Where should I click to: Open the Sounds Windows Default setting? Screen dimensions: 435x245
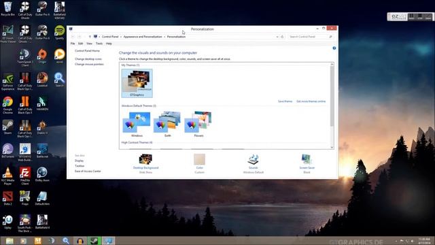point(254,163)
